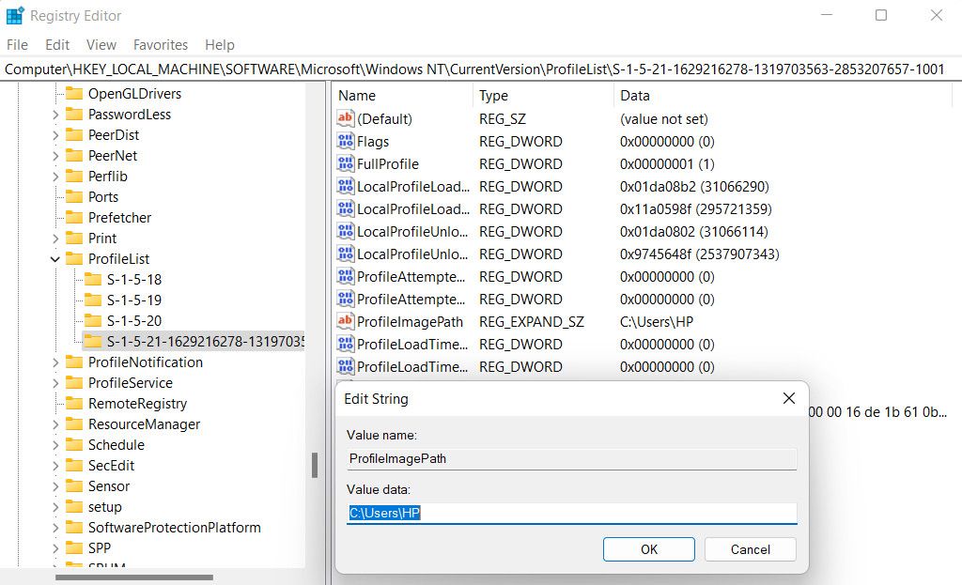Click the ab string icon beside (Default)
The height and width of the screenshot is (585, 962).
(345, 118)
